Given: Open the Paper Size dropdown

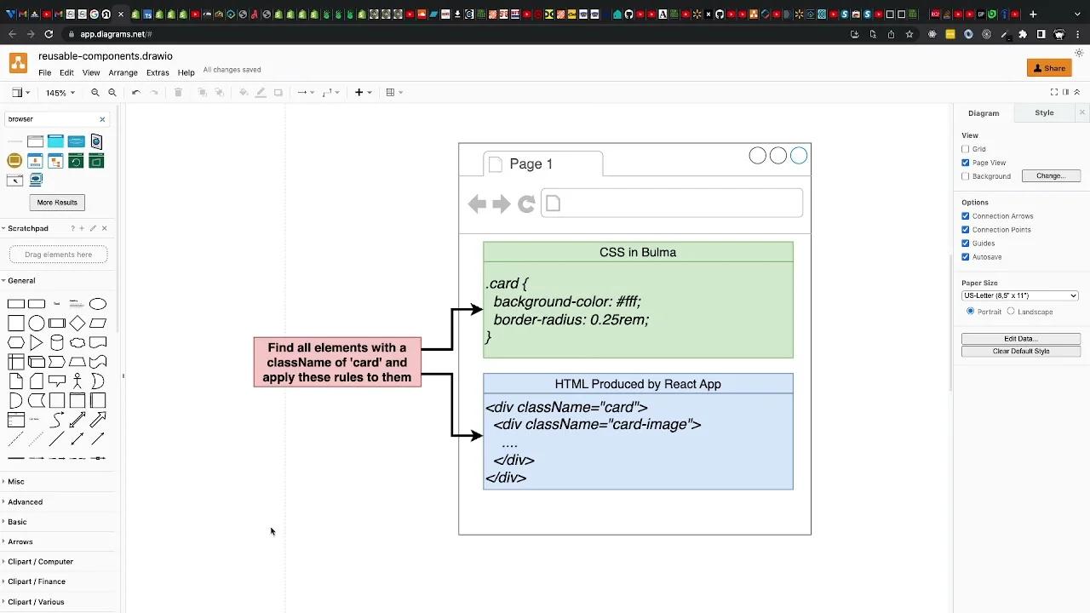Looking at the screenshot, I should coord(1019,295).
